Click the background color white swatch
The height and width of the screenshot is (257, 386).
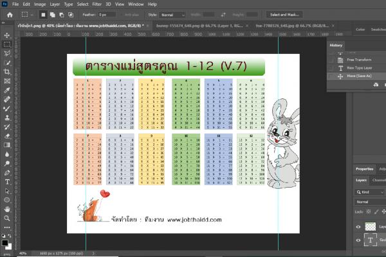9,247
